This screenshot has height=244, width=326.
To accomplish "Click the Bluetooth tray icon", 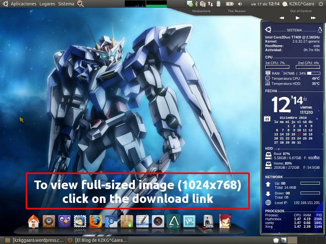I will 196,4.
